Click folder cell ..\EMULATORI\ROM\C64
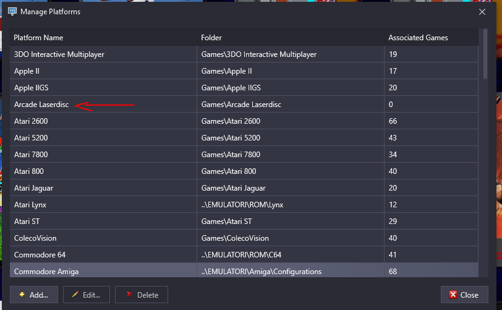 pos(291,254)
